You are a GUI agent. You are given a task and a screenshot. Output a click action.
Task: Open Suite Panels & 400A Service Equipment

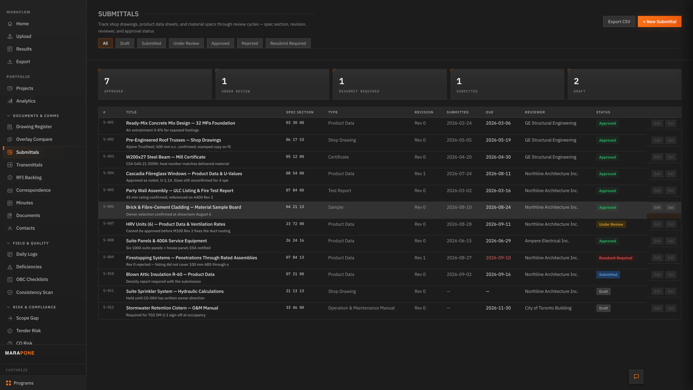coord(166,241)
